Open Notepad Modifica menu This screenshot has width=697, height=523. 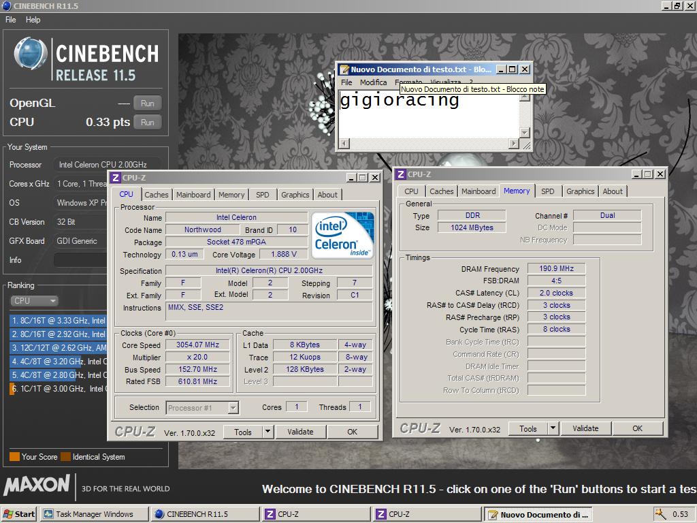point(374,82)
